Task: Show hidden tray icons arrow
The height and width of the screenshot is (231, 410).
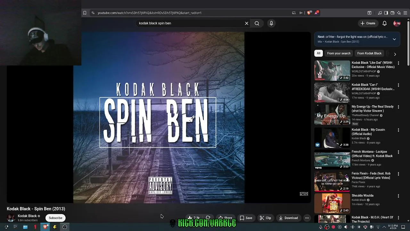Action: point(384,227)
